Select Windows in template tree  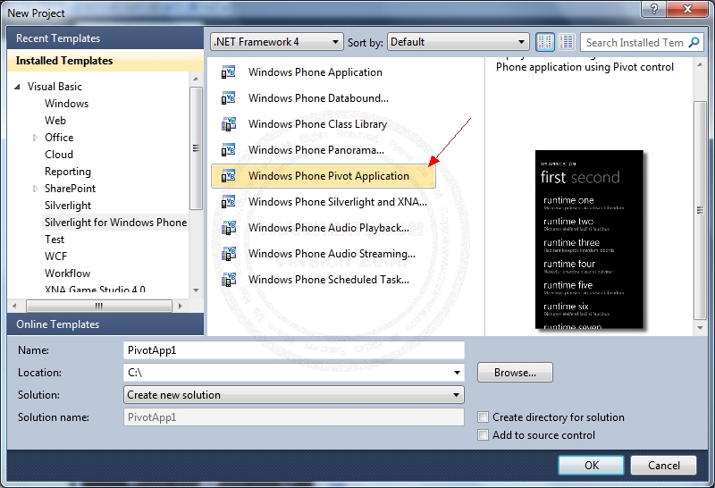point(66,104)
